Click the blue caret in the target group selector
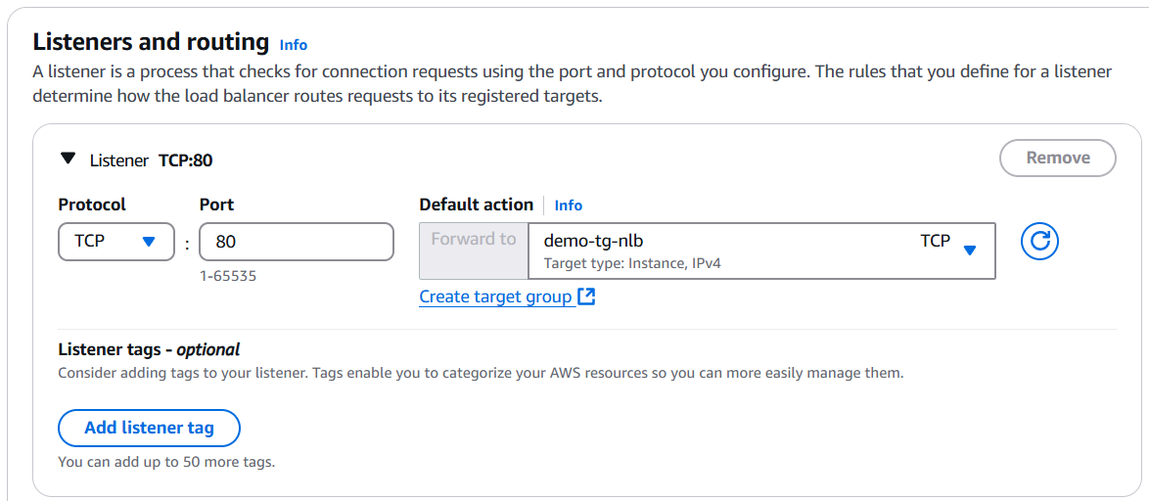This screenshot has width=1149, height=501. pos(969,250)
